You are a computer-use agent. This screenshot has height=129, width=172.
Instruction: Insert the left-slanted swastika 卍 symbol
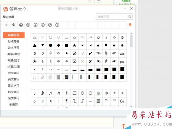[x=75, y=101]
